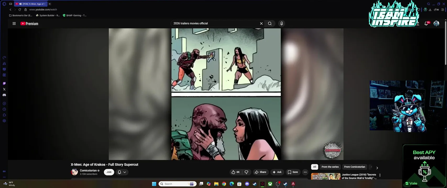This screenshot has width=447, height=188.
Task: Open File Explorer from the taskbar
Action: (216, 184)
